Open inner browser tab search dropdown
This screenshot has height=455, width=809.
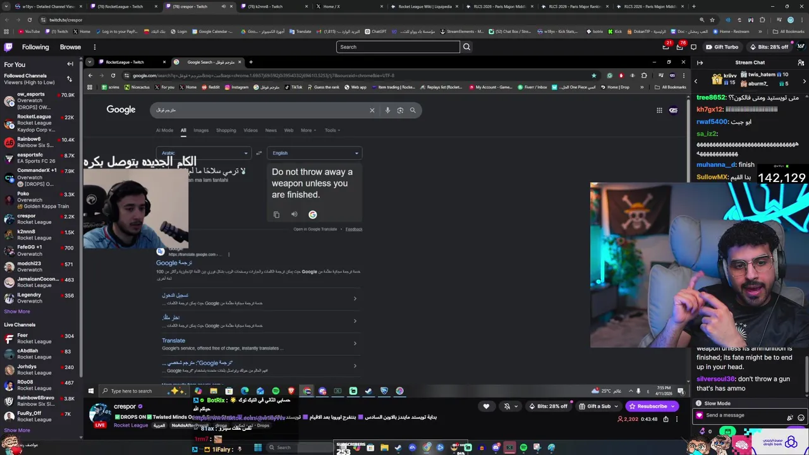[90, 62]
